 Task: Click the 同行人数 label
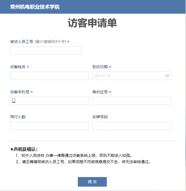click(x=18, y=117)
